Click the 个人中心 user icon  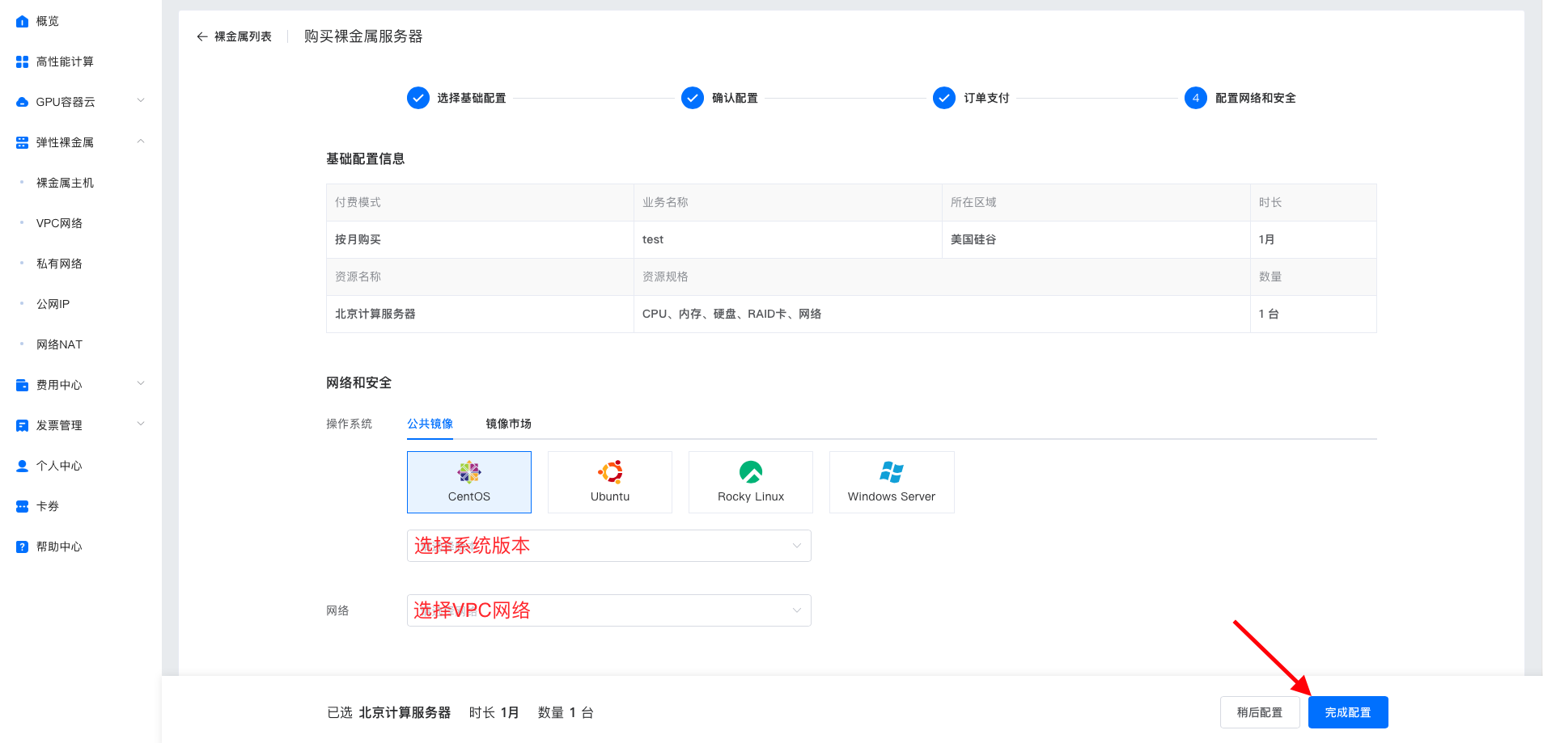[22, 466]
